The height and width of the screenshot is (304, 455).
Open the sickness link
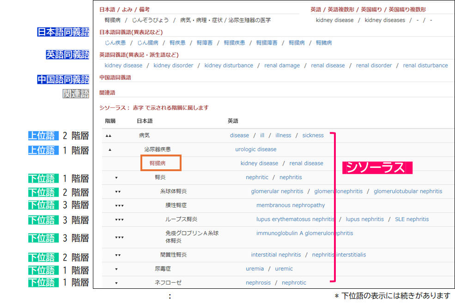pyautogui.click(x=313, y=135)
